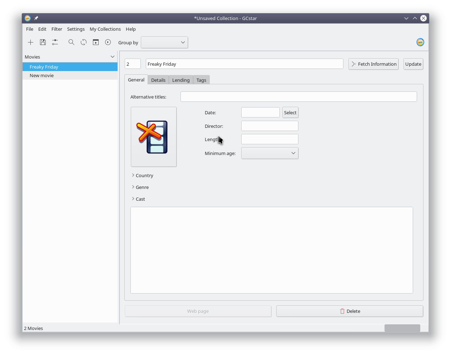The image size is (451, 355).
Task: Switch to the Details tab
Action: 158,80
